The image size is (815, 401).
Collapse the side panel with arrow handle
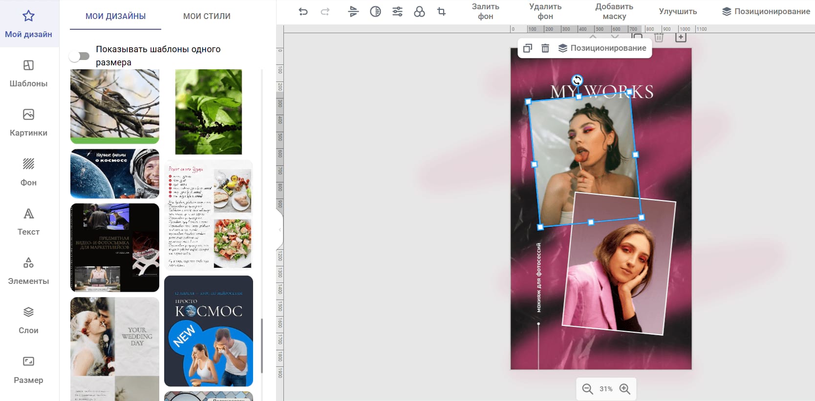(x=280, y=229)
